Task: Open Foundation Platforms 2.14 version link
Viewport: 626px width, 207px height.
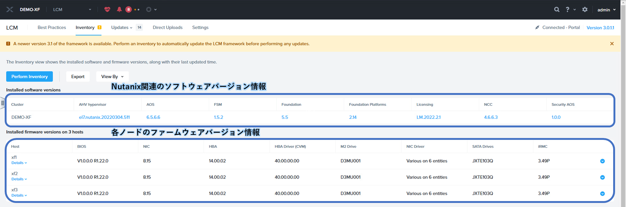Action: coord(353,117)
